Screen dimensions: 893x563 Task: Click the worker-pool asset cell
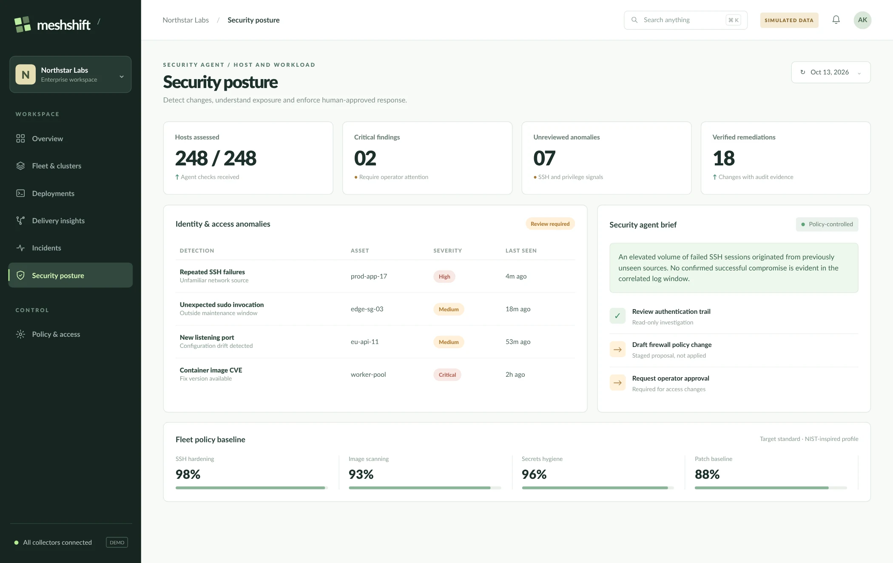[368, 375]
